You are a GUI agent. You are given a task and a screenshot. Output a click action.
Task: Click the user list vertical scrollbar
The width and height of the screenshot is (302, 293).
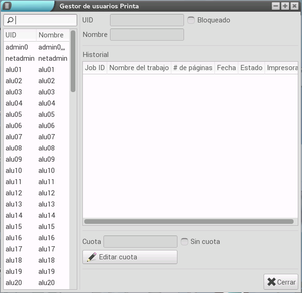coord(73,61)
